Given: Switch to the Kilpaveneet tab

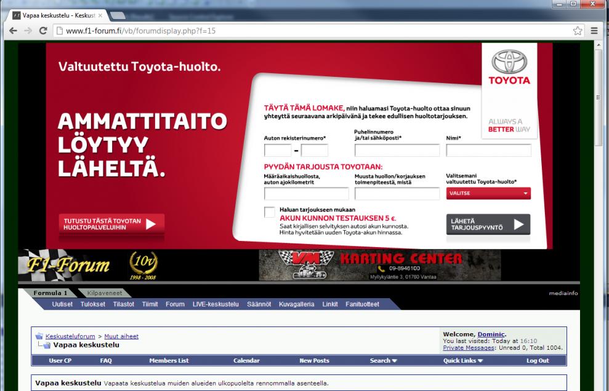Looking at the screenshot, I should coord(104,293).
